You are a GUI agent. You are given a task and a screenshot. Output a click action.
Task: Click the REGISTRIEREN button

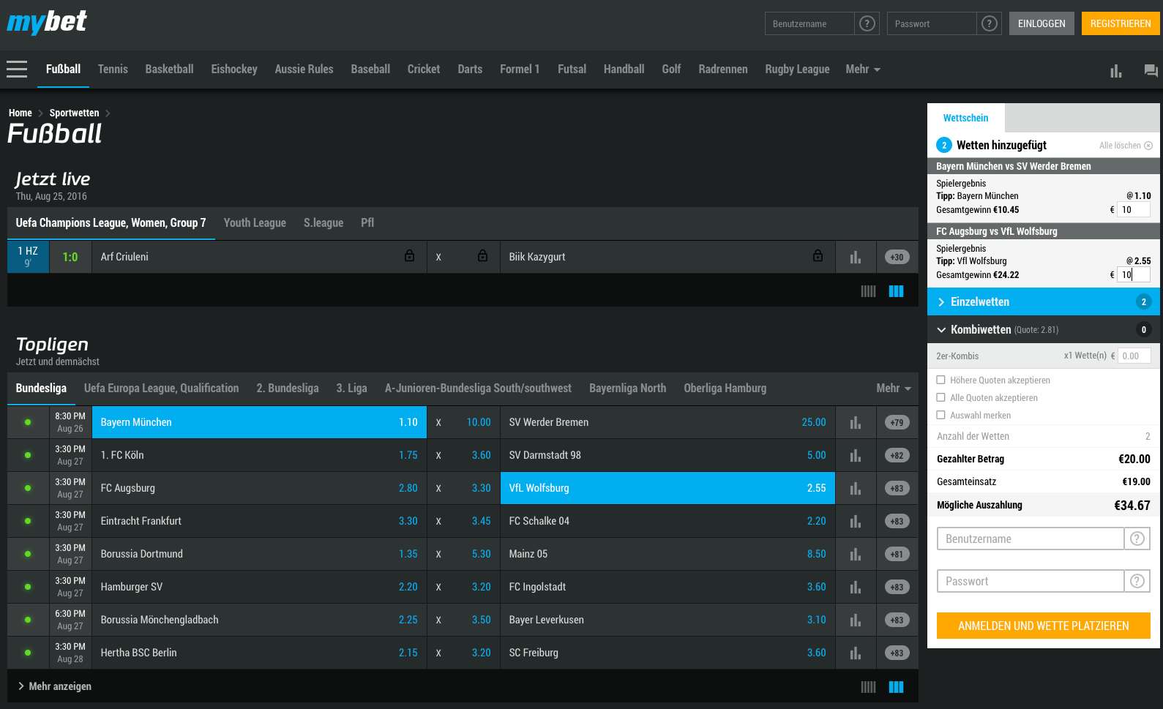coord(1120,23)
